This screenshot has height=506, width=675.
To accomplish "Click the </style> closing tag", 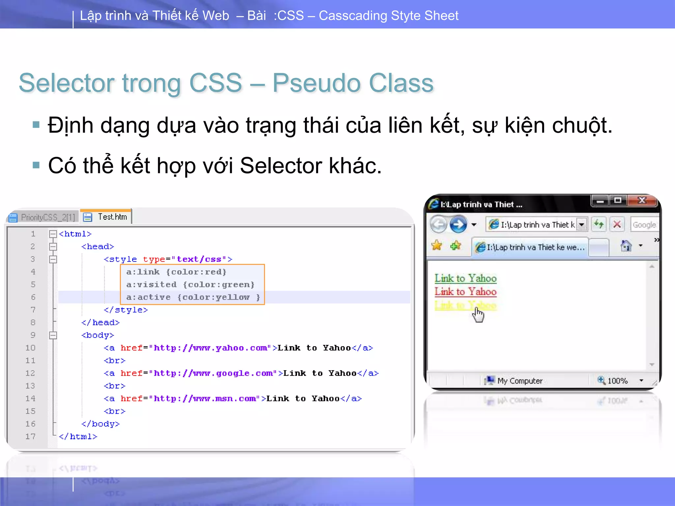I will (126, 310).
